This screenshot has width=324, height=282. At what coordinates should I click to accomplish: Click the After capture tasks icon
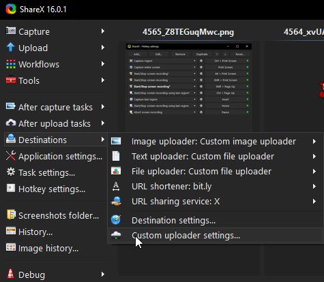tap(11, 106)
